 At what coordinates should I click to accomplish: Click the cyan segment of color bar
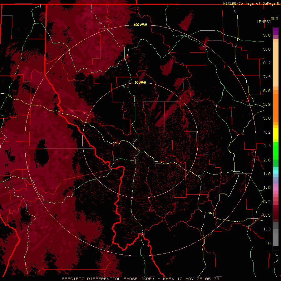point(276,172)
